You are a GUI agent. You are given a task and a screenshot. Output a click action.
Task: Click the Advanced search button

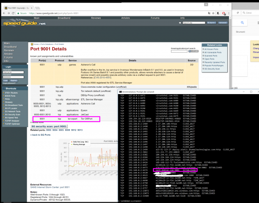click(x=223, y=22)
